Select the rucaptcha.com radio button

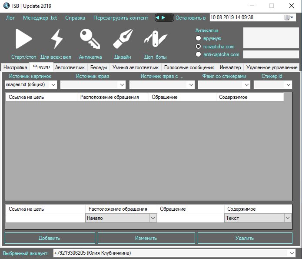pos(198,47)
